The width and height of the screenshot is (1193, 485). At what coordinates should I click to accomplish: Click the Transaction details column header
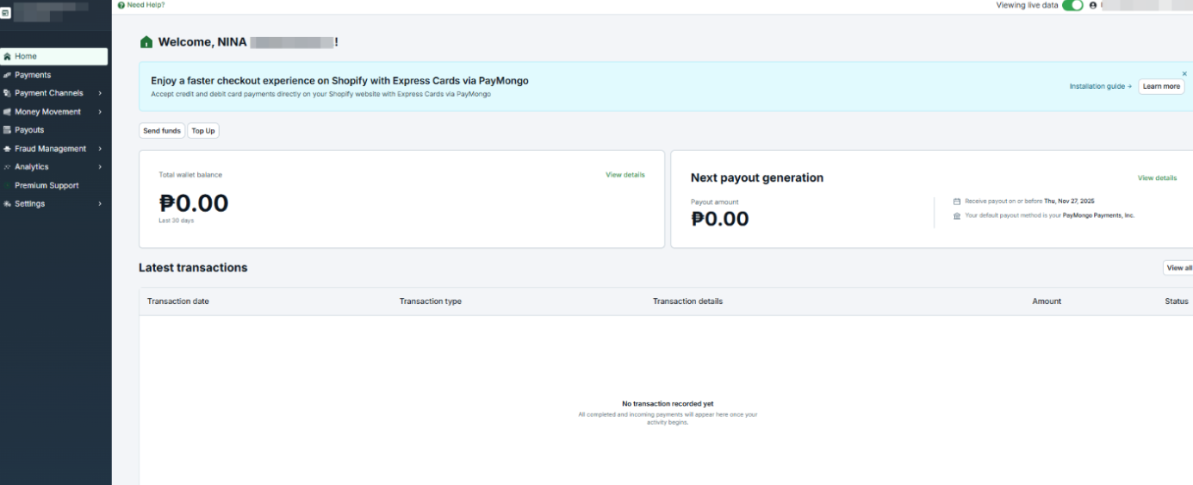pos(687,302)
